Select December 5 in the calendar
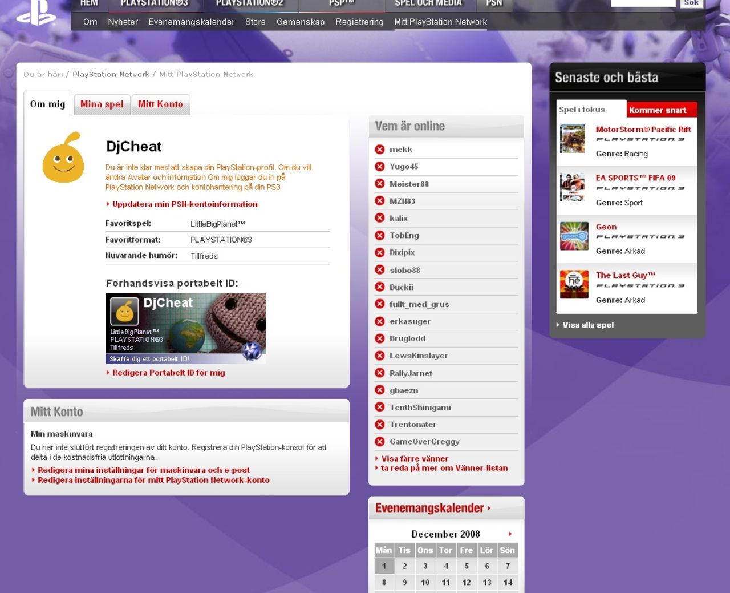This screenshot has height=593, width=730. [467, 566]
